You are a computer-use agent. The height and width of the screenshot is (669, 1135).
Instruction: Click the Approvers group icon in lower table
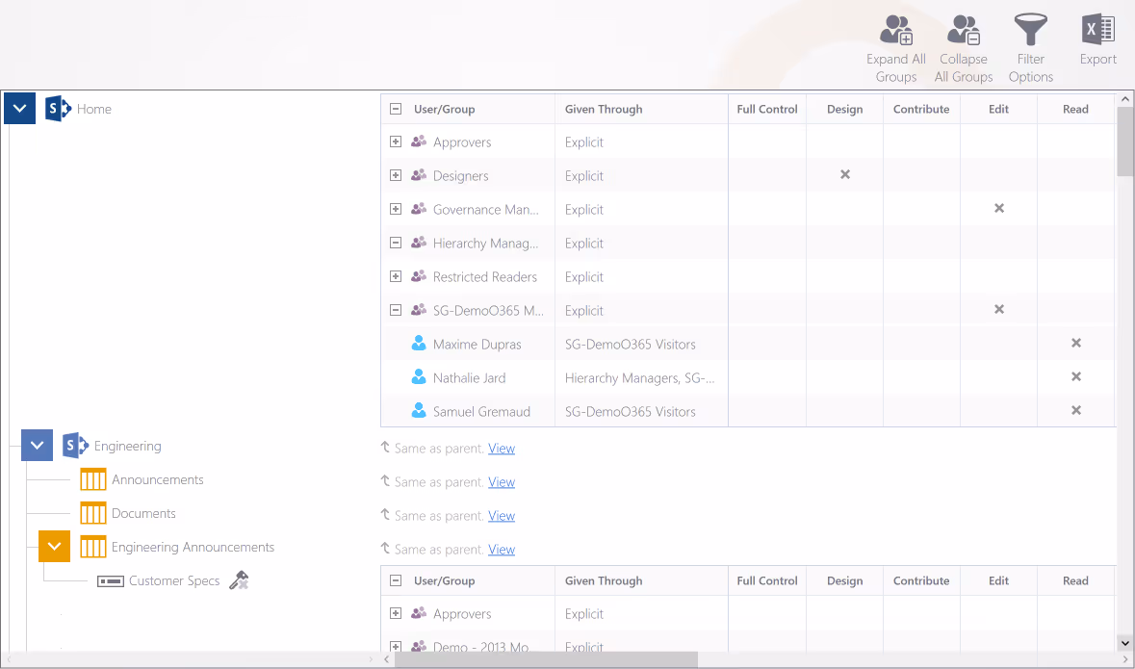coord(419,613)
